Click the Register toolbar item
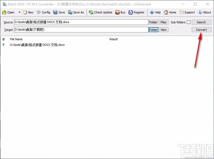The width and height of the screenshot is (214, 159). (136, 12)
